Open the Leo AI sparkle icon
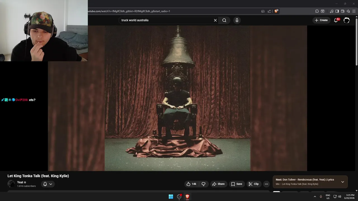 pos(348,11)
